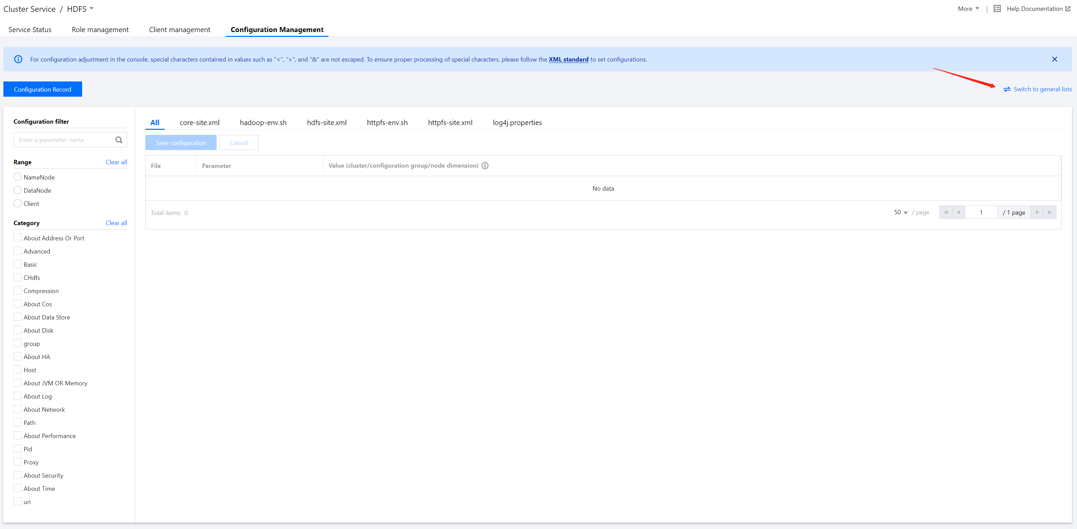
Task: Check the uri category
Action: point(18,501)
